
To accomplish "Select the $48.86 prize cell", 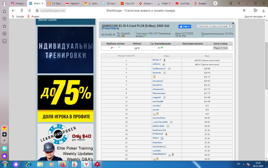I will (x=207, y=69).
